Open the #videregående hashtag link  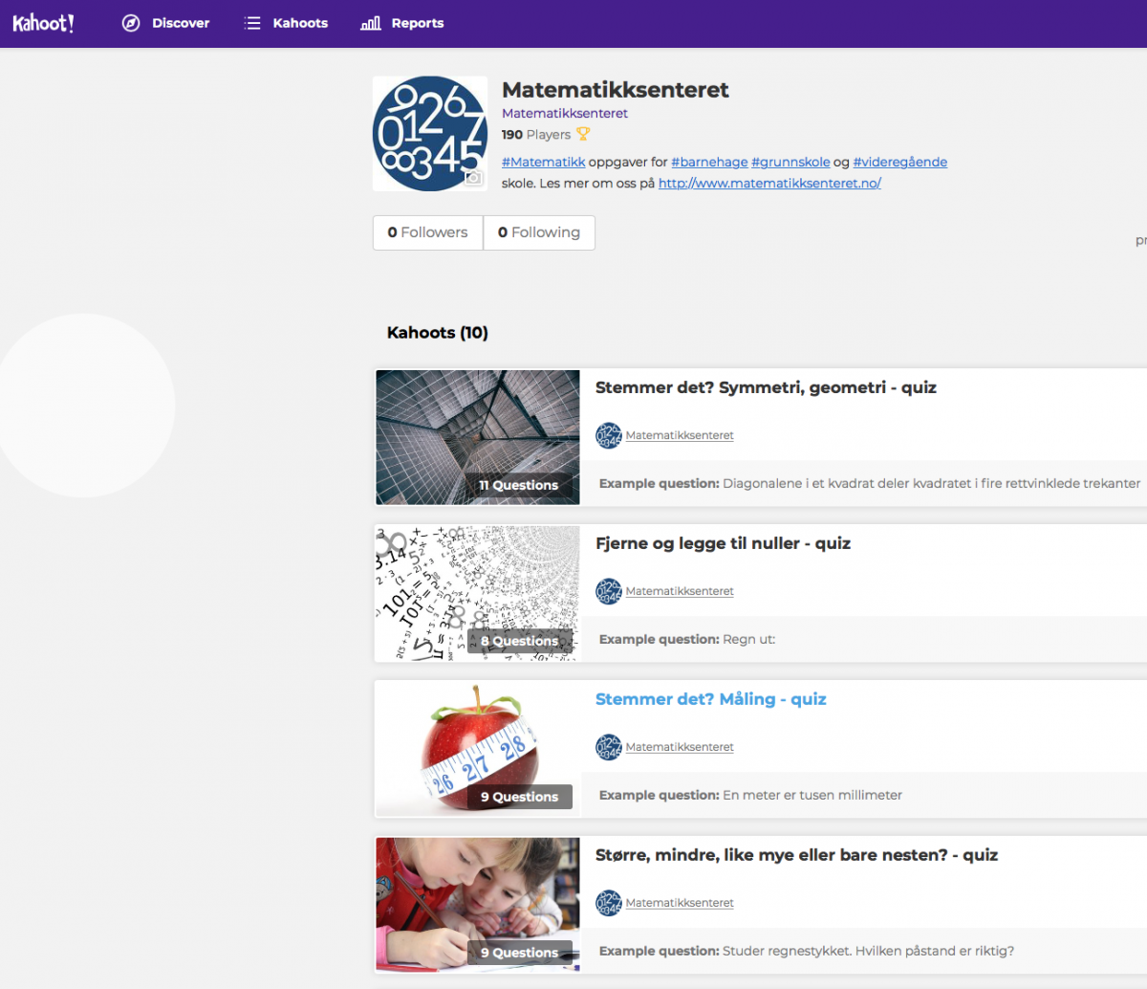[899, 163]
